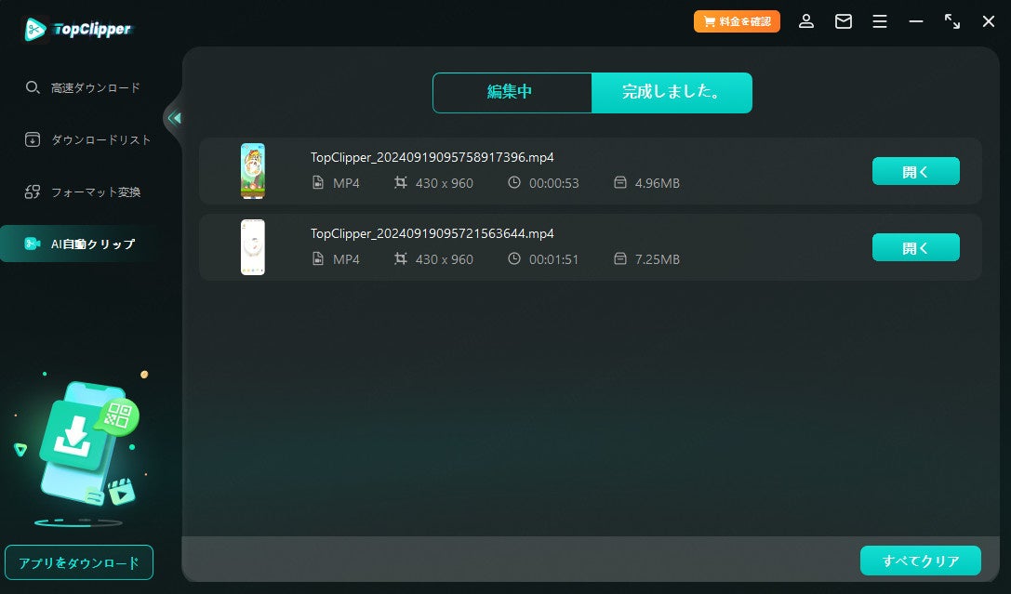Open thumbnail of the 00:01:51 video
The width and height of the screenshot is (1011, 594).
click(253, 246)
